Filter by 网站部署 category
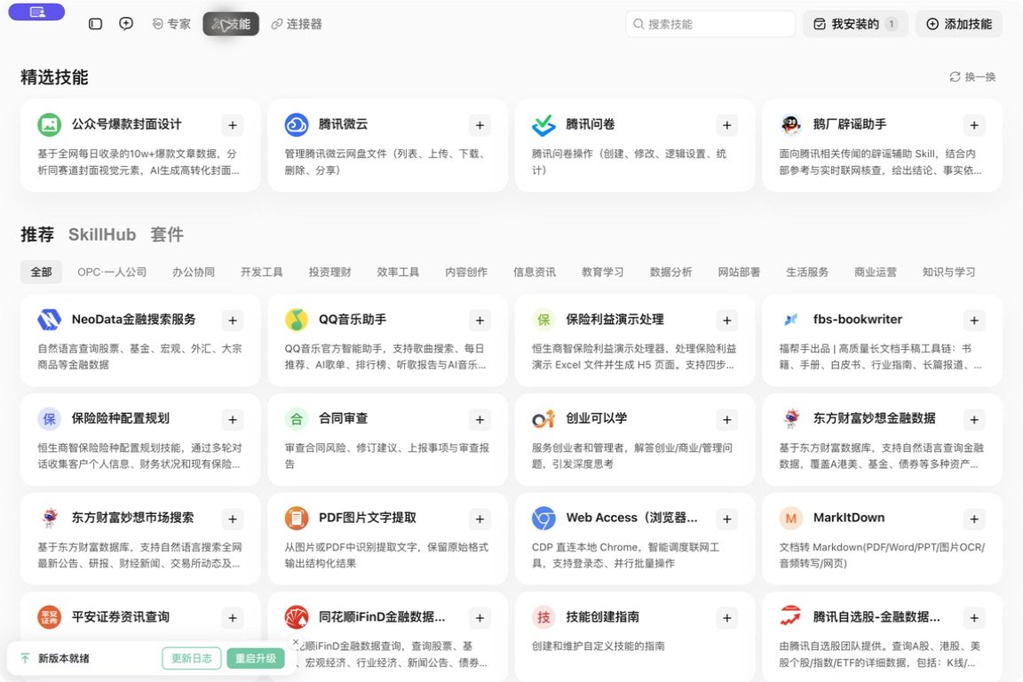1023x682 pixels. point(739,272)
